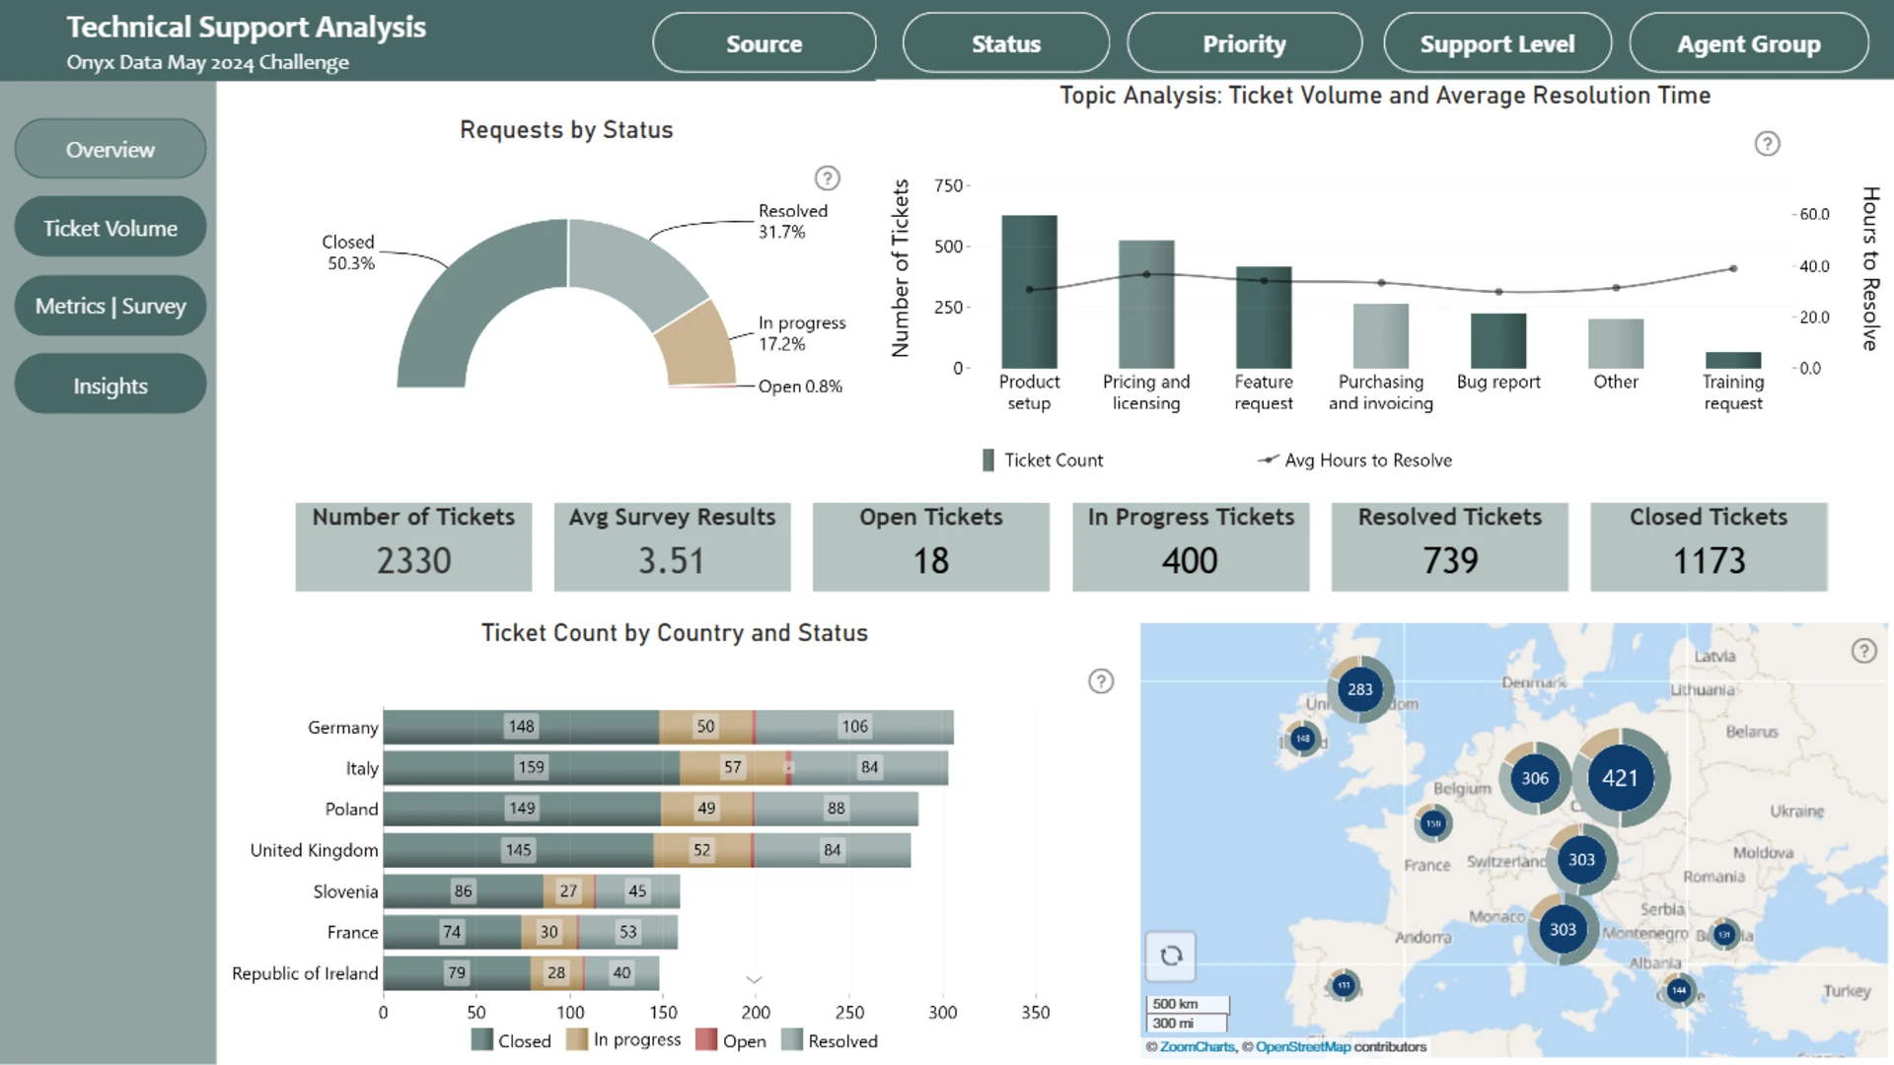Expand more countries with down chevron
Screen dimensions: 1894x1065
tap(754, 980)
